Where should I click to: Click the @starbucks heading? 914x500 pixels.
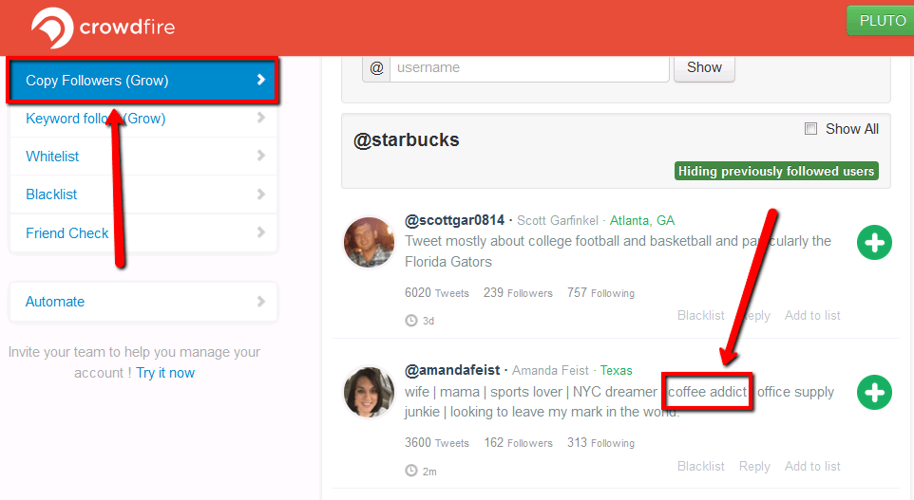pyautogui.click(x=407, y=140)
